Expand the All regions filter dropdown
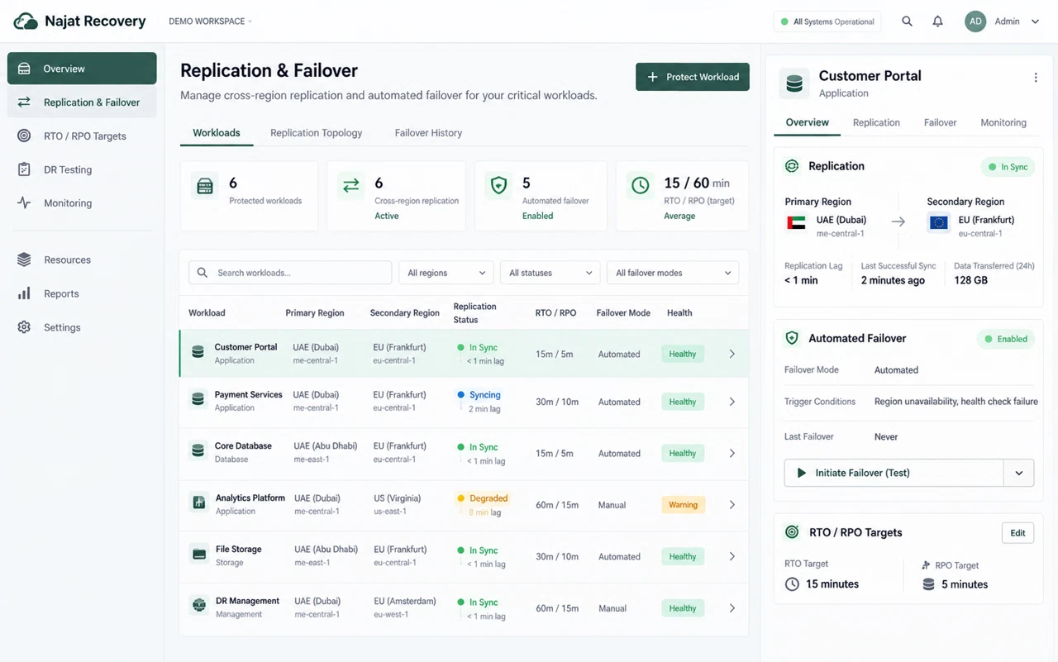Image resolution: width=1058 pixels, height=662 pixels. click(446, 273)
